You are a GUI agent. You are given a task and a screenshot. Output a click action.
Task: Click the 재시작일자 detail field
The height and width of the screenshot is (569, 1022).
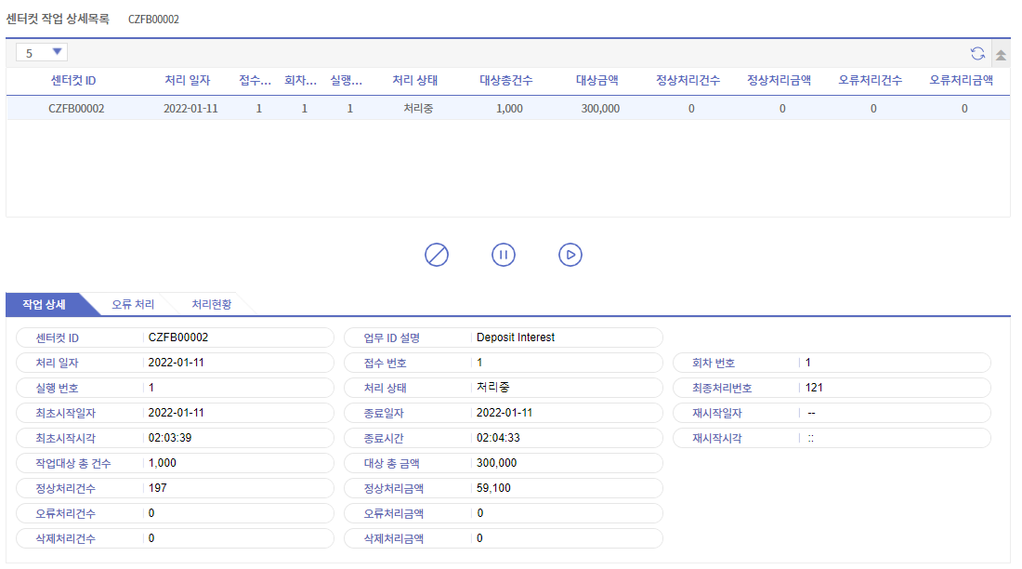pyautogui.click(x=832, y=413)
